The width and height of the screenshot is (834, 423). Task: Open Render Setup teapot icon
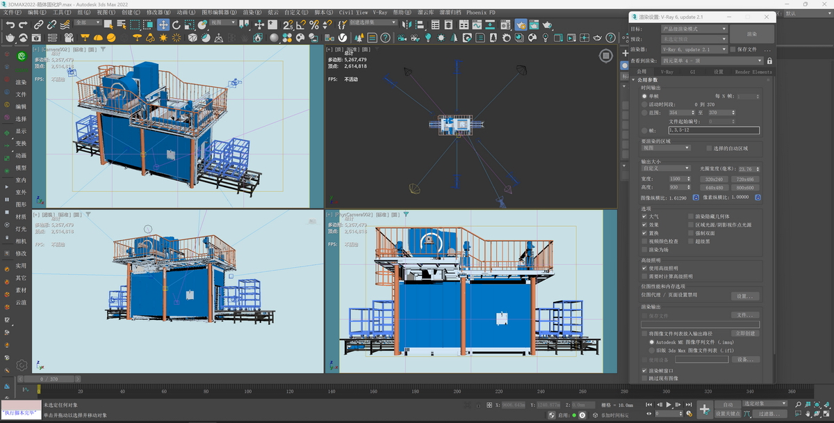tap(522, 24)
